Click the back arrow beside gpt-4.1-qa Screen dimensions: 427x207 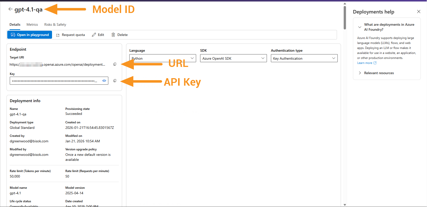(10, 9)
